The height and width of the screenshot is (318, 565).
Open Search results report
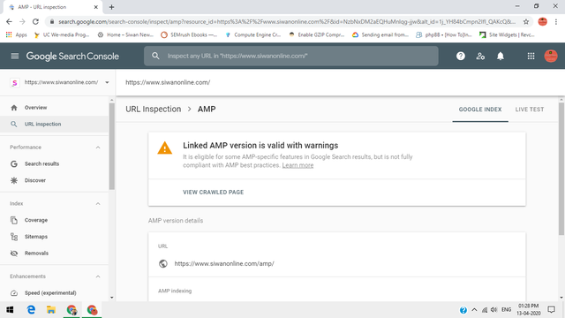coord(54,163)
